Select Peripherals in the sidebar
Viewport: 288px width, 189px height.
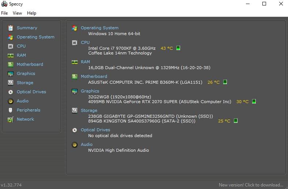click(x=29, y=110)
